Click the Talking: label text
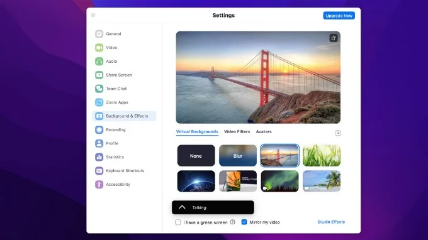Image resolution: width=428 pixels, height=240 pixels. 200,207
